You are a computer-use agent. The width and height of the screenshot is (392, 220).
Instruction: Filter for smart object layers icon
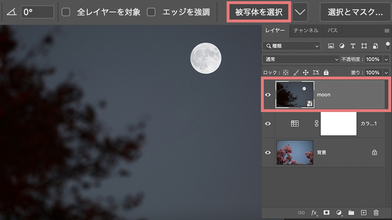[375, 46]
